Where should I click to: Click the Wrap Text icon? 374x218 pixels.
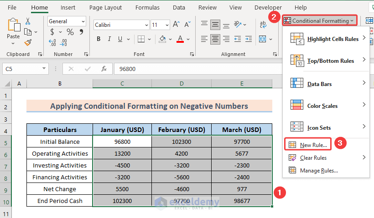[263, 24]
